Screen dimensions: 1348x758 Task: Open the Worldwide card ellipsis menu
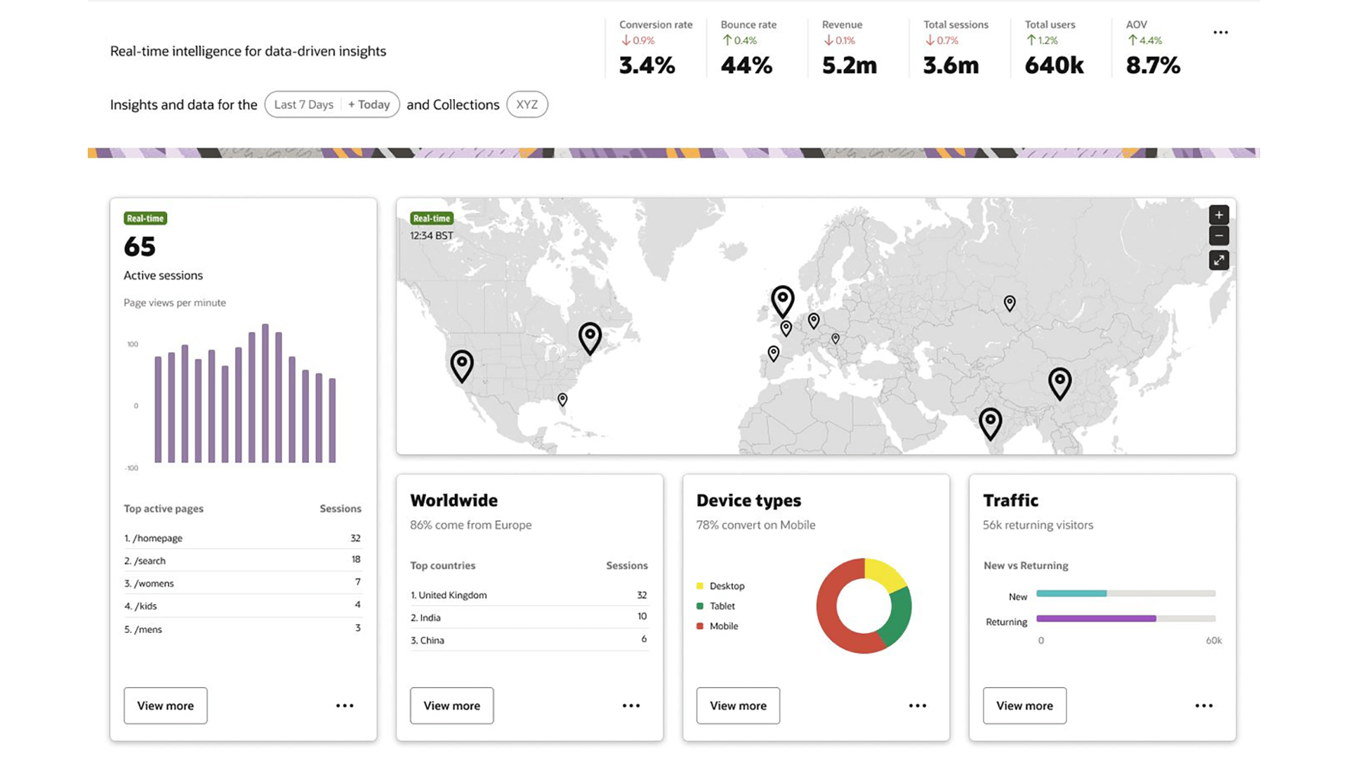(631, 705)
